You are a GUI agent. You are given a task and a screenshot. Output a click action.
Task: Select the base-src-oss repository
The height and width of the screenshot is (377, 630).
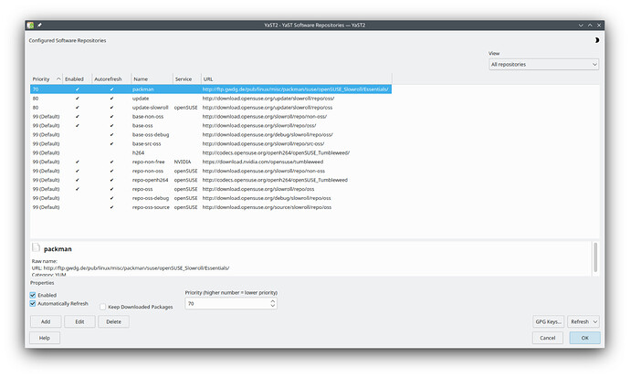pyautogui.click(x=147, y=143)
